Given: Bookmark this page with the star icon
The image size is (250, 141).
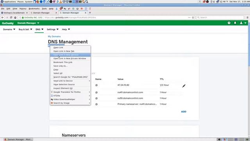Looking at the screenshot, I should [x=193, y=17].
